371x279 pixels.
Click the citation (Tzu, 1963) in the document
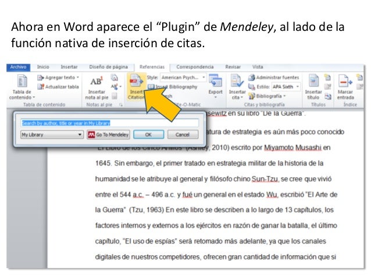pyautogui.click(x=147, y=210)
